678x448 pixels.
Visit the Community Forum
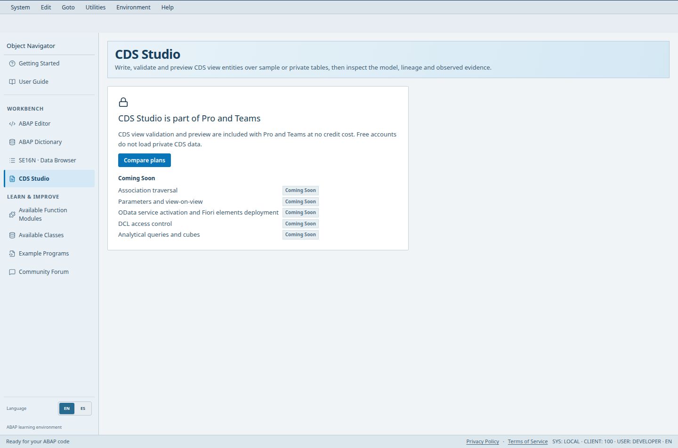49,272
